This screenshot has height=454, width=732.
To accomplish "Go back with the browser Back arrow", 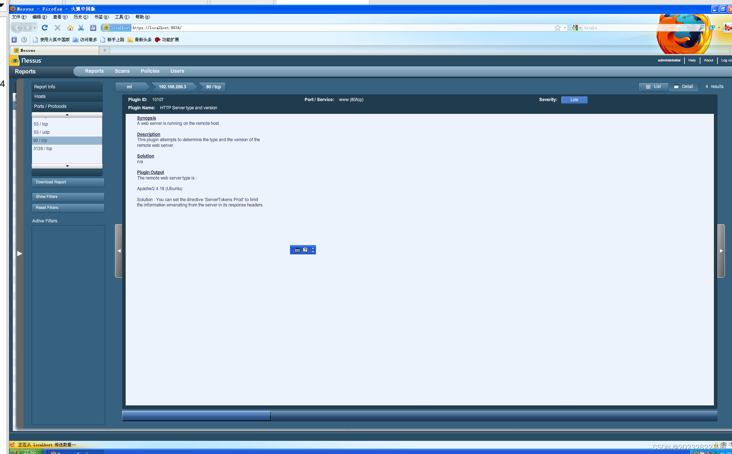I will 17,28.
